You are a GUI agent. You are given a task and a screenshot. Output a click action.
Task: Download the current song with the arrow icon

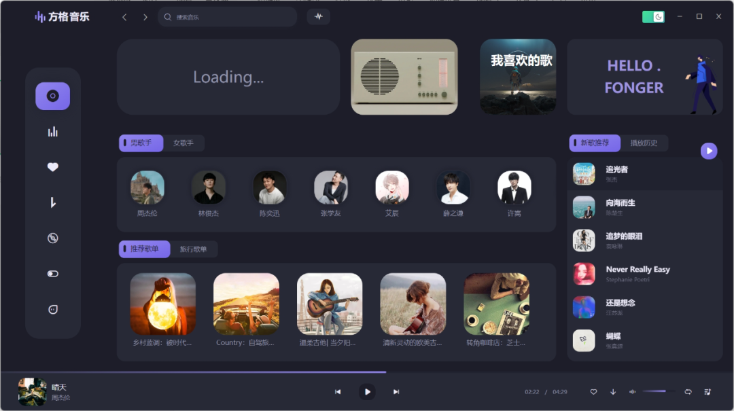(x=613, y=392)
